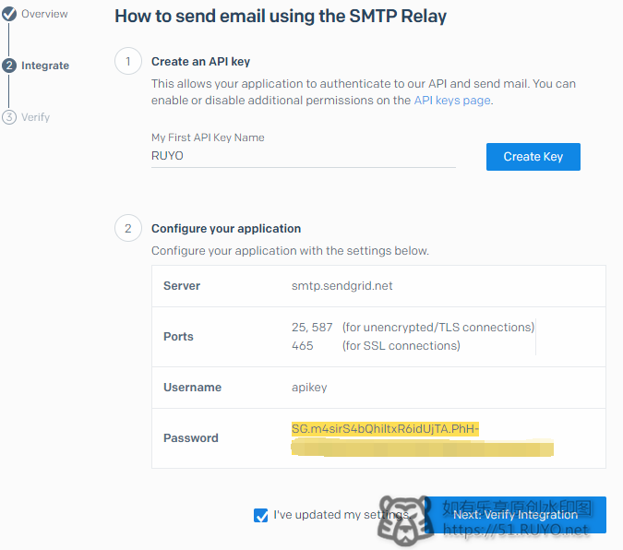Go to the Integrate step label
The height and width of the screenshot is (550, 623).
pos(45,66)
